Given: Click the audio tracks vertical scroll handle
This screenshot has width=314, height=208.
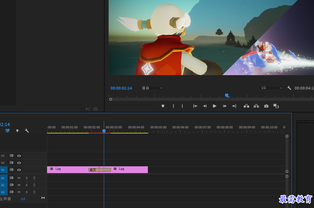Looking at the screenshot, I should point(287,176).
